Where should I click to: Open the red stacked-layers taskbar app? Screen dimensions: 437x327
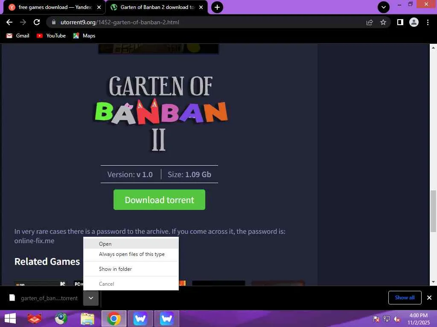tap(34, 318)
